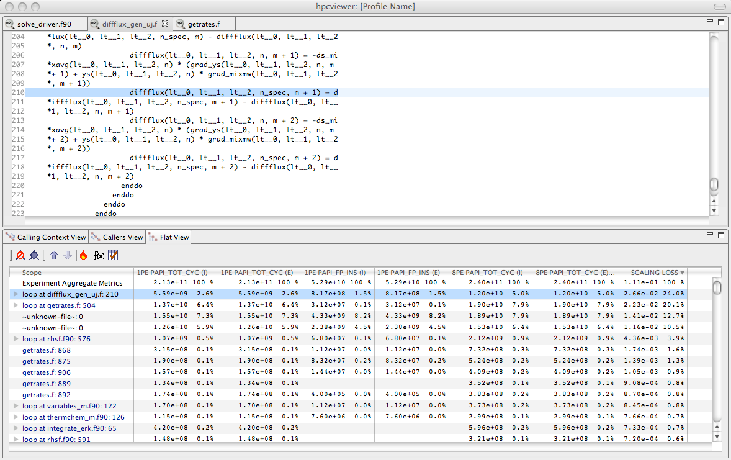731x460 pixels.
Task: Click the source editor vertical scrollbar thumb
Action: pos(714,184)
